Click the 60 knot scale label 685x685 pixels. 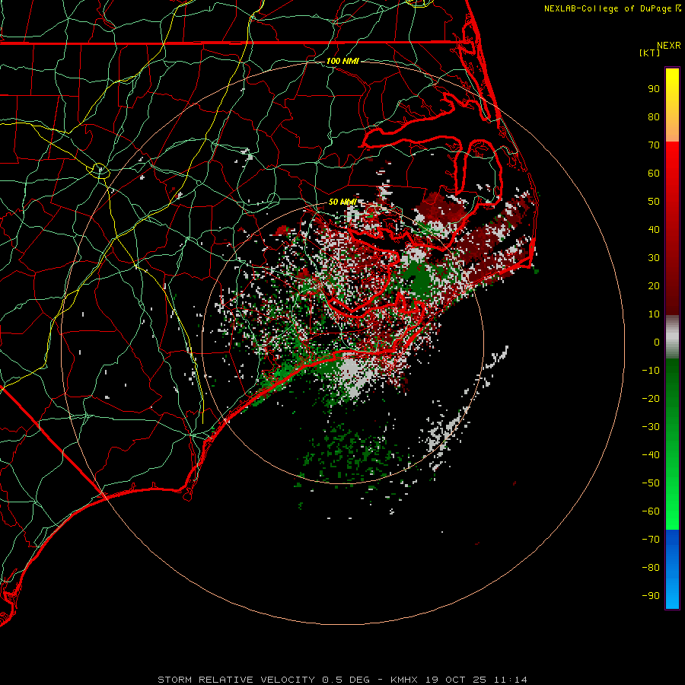coord(654,174)
